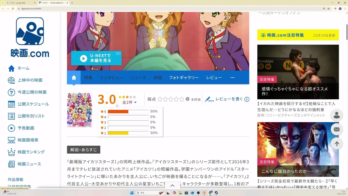
Task: Click the browser reload icon
Action: (x=13, y=9)
